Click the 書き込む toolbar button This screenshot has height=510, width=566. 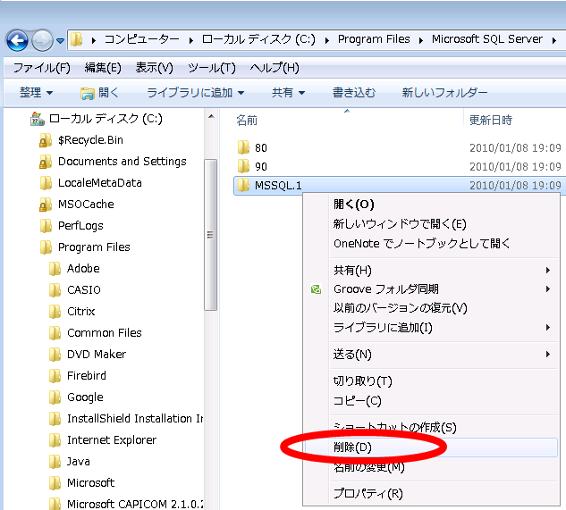click(x=354, y=93)
